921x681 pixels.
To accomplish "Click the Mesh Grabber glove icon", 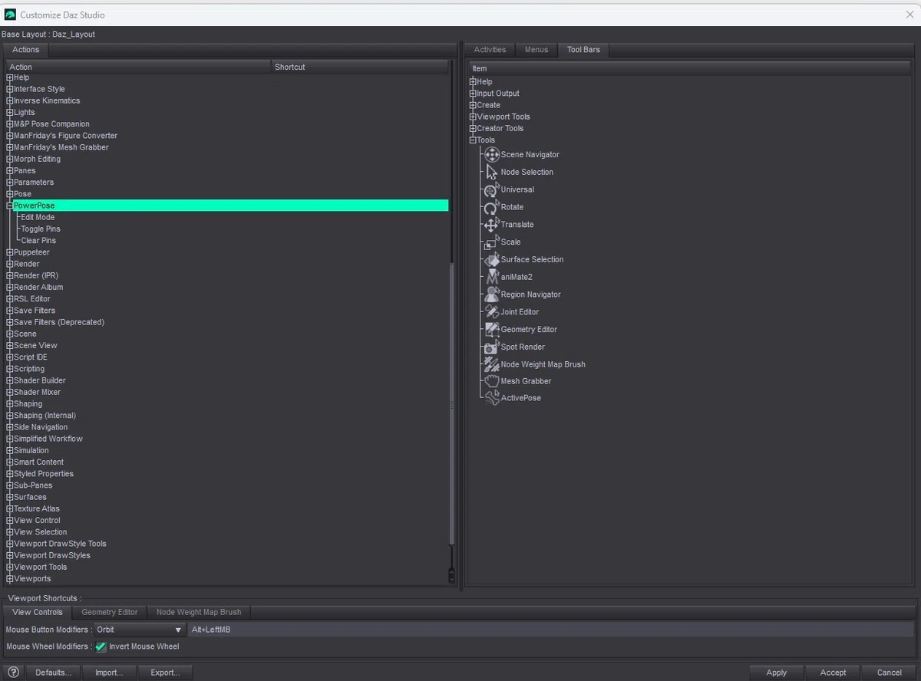I will [492, 381].
